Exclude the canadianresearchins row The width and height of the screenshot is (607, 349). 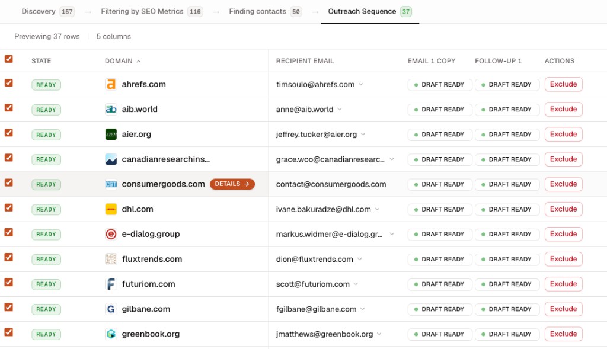click(563, 159)
